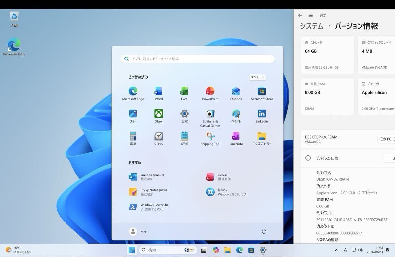Switch to Settings via taskbar gear icon
This screenshot has width=395, height=257.
pos(263,250)
